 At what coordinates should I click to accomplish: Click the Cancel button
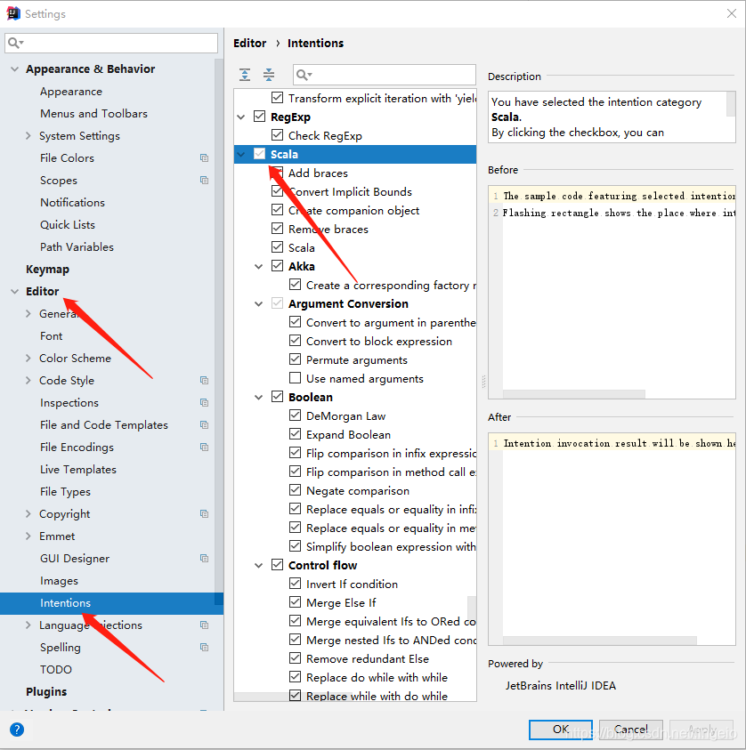click(x=630, y=730)
